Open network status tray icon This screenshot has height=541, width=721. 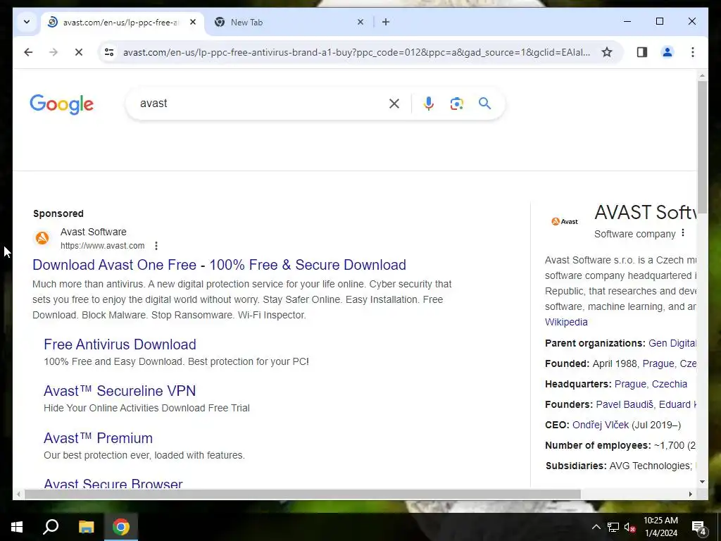pos(613,527)
